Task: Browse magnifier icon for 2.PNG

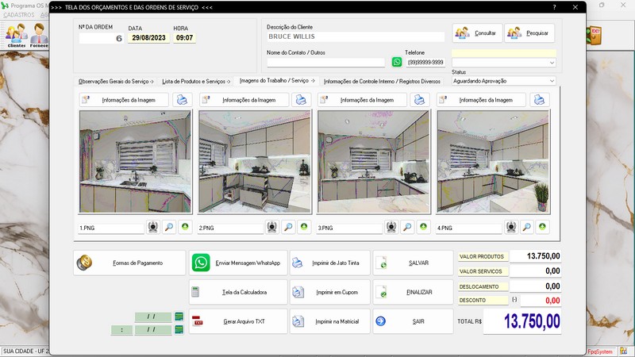Action: coord(288,227)
